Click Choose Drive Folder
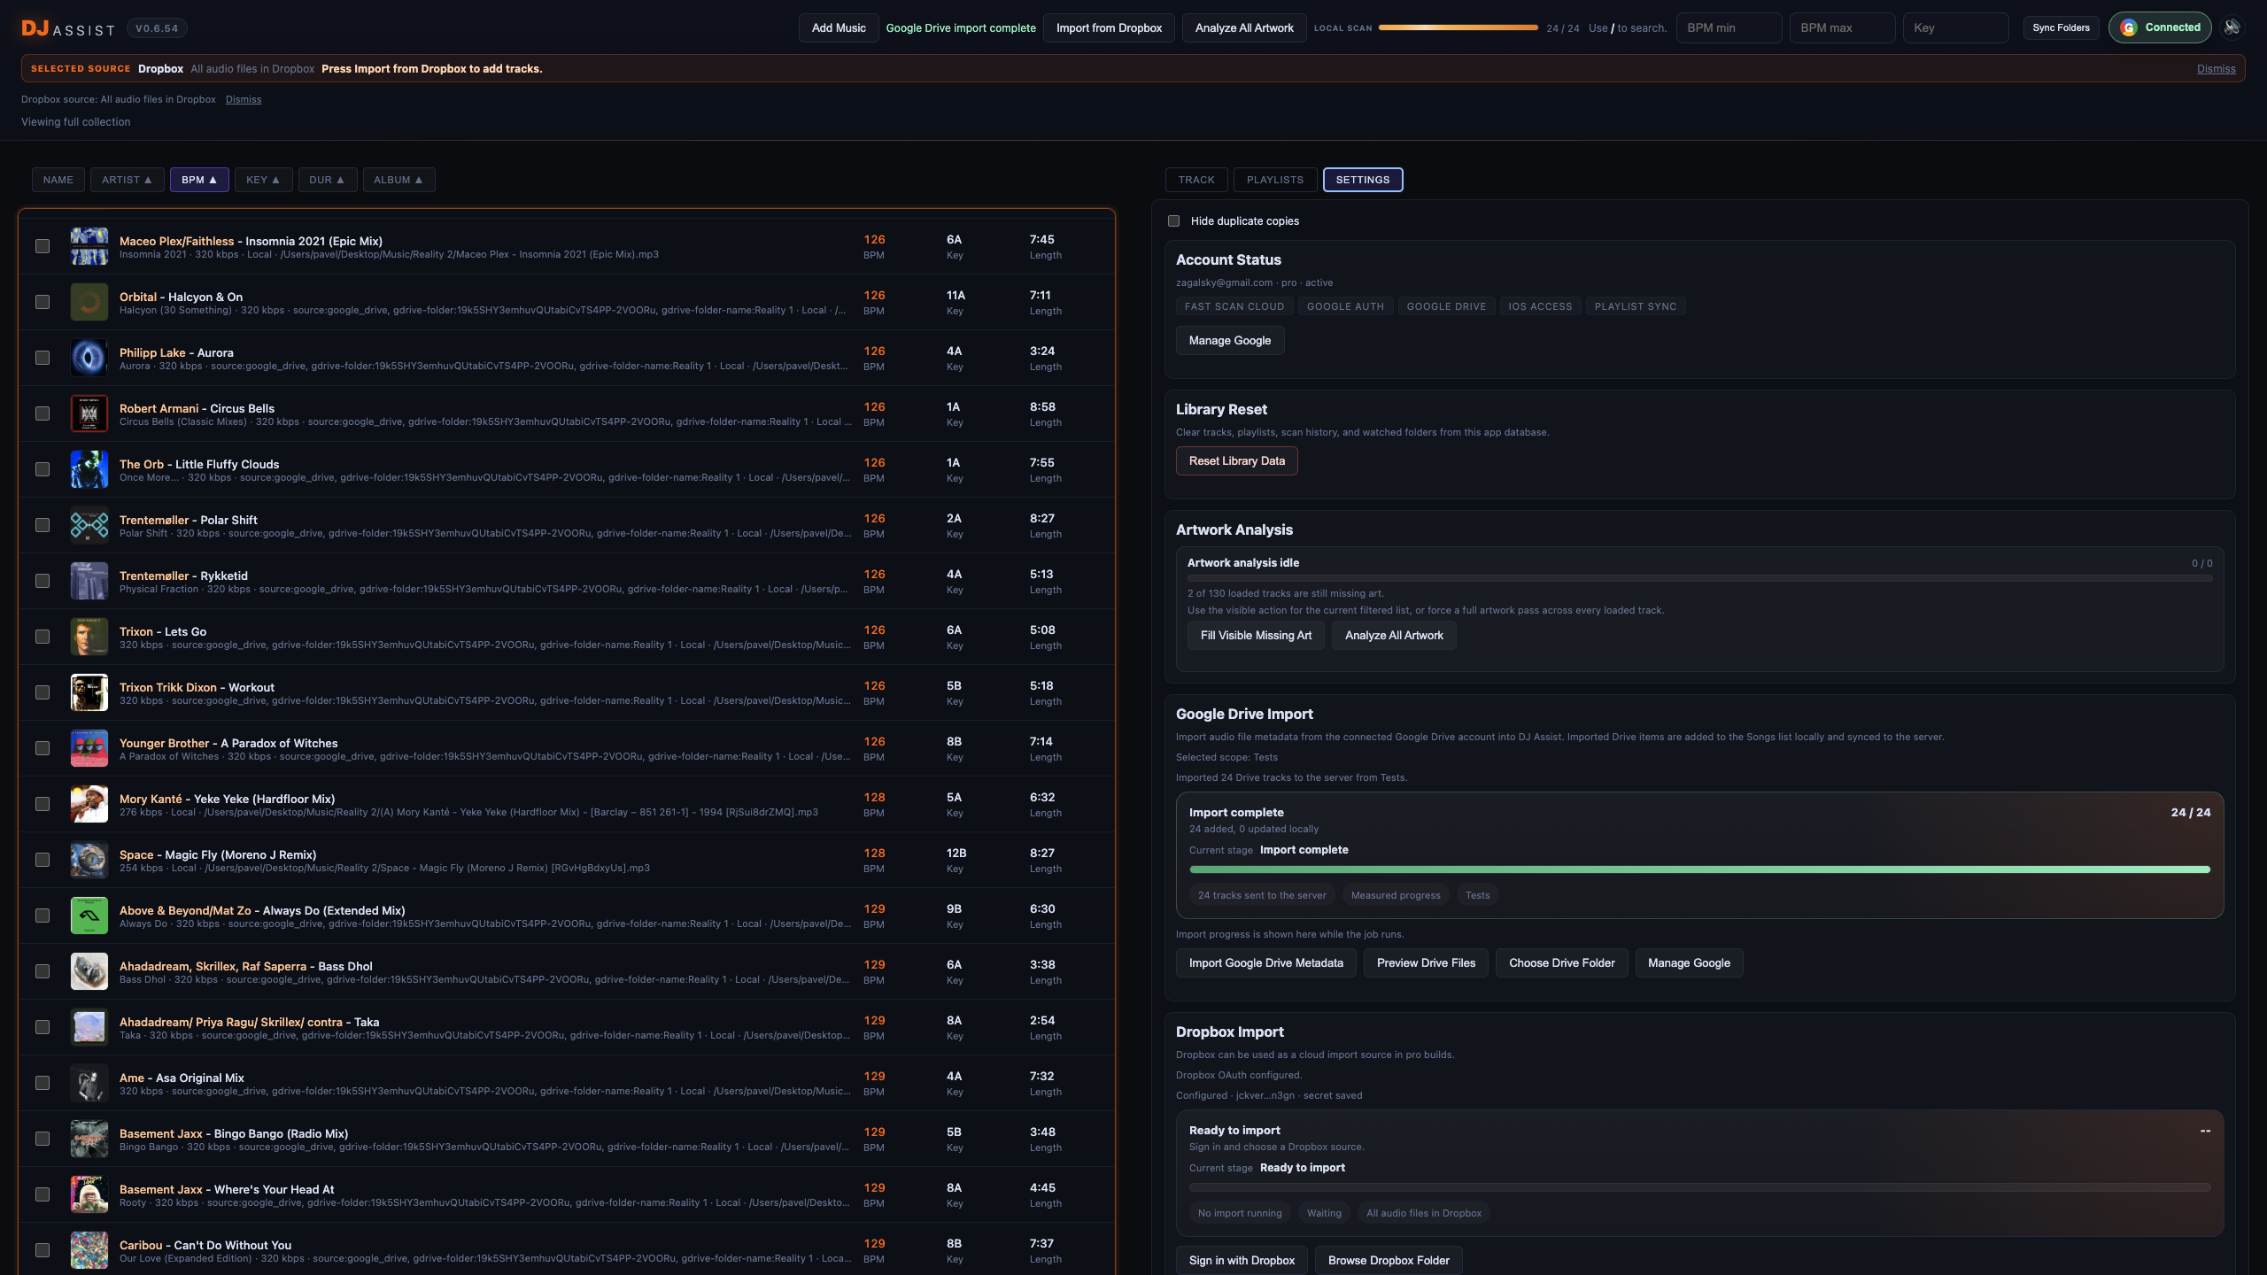The height and width of the screenshot is (1275, 2267). point(1562,963)
